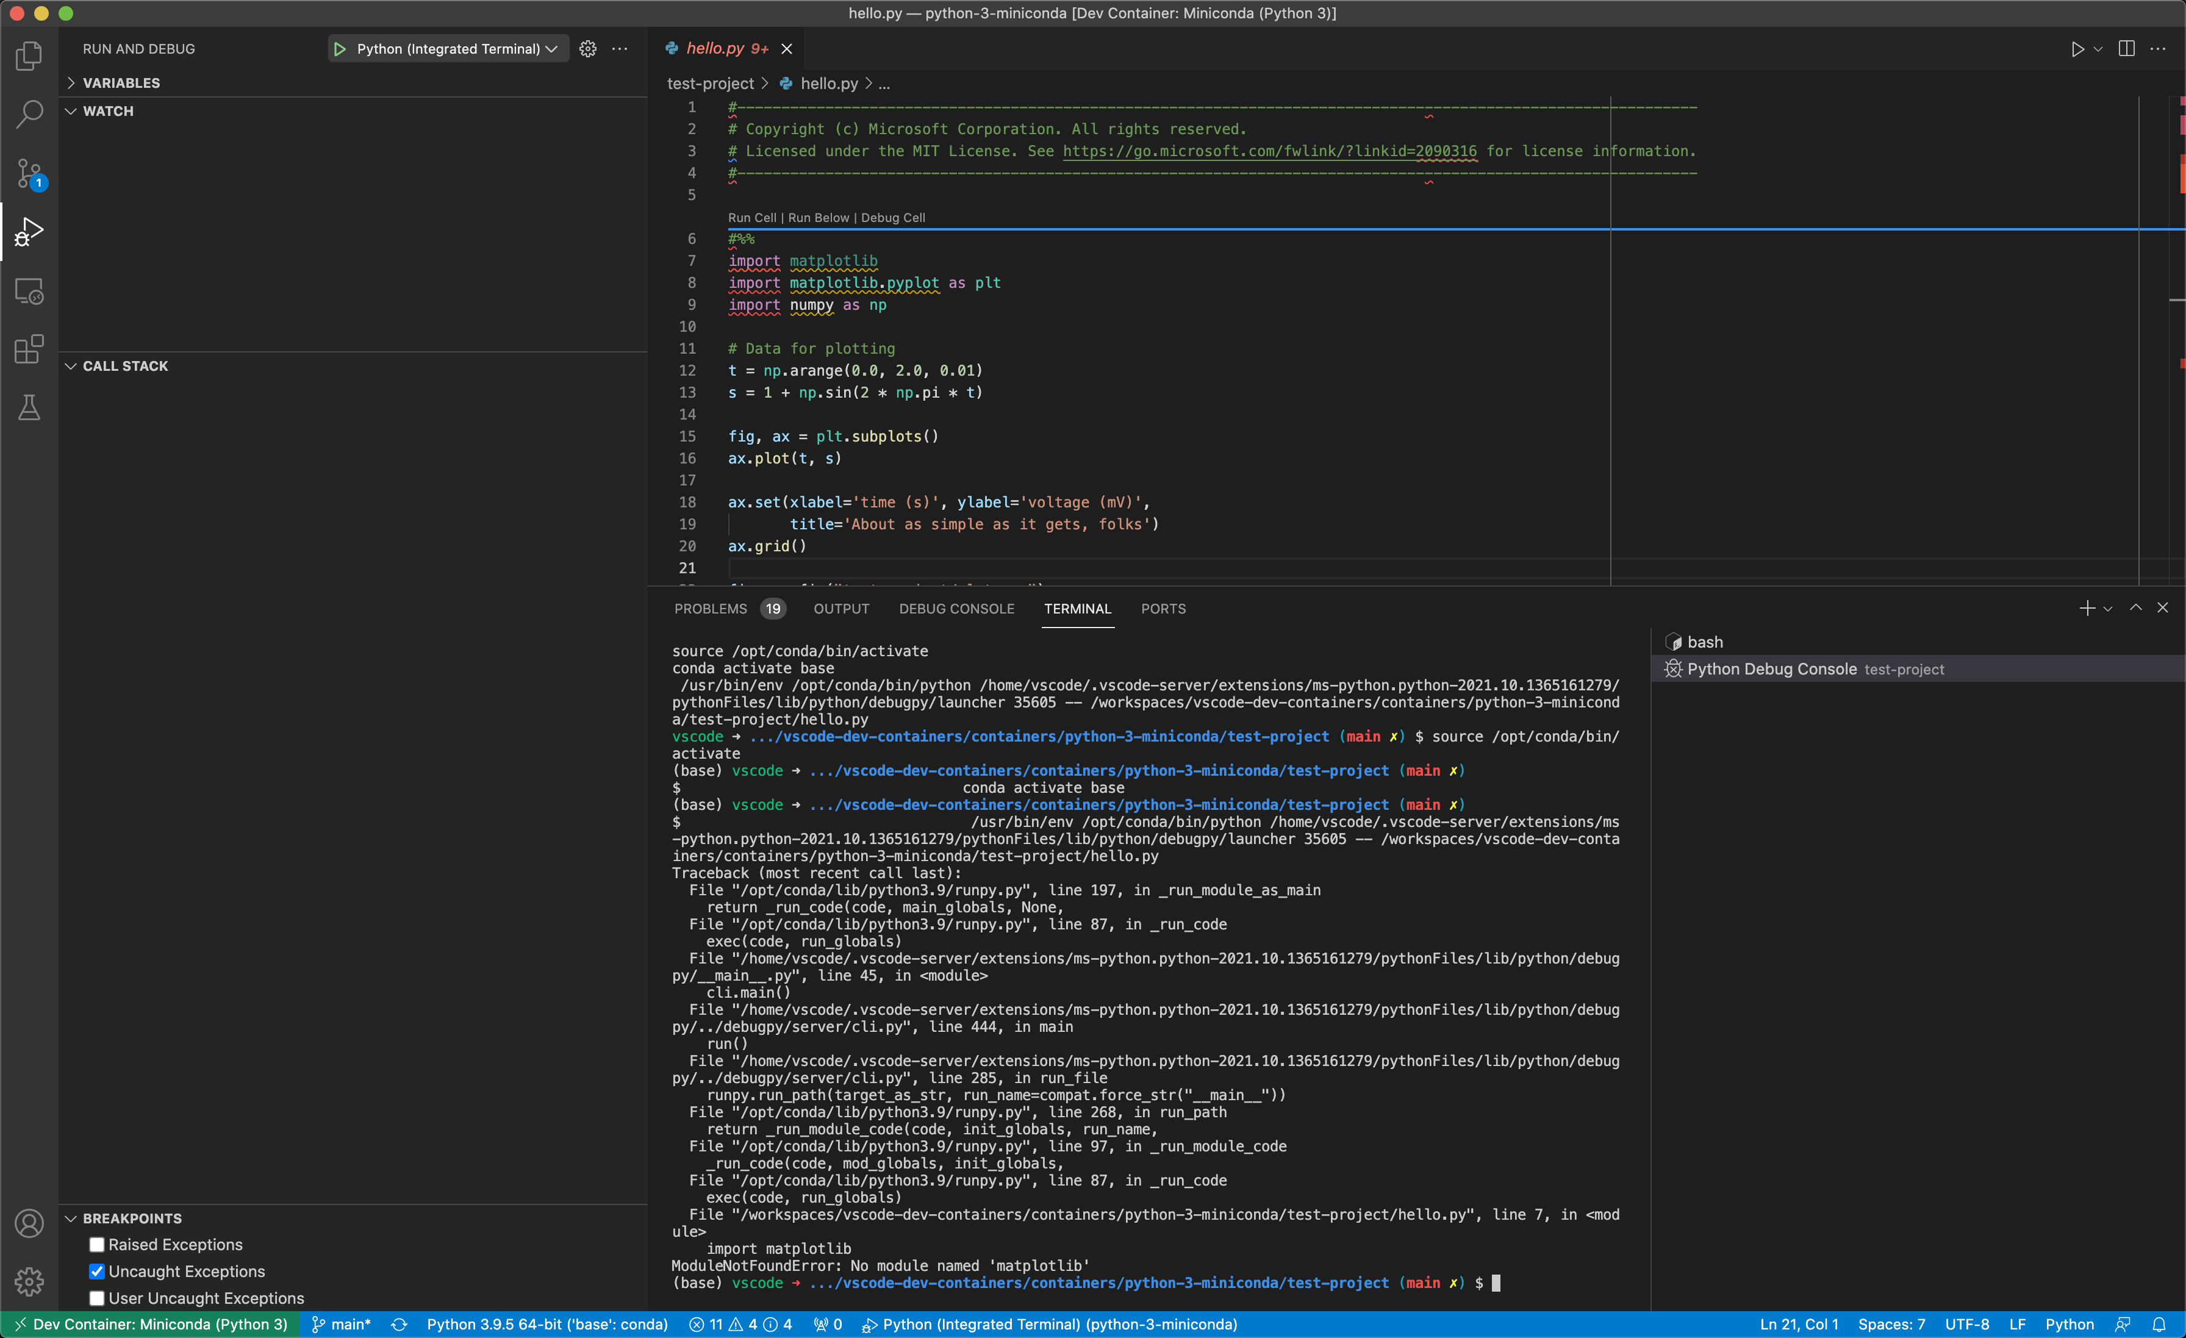Click Run Cell code lens link
Image resolution: width=2186 pixels, height=1338 pixels.
751,217
